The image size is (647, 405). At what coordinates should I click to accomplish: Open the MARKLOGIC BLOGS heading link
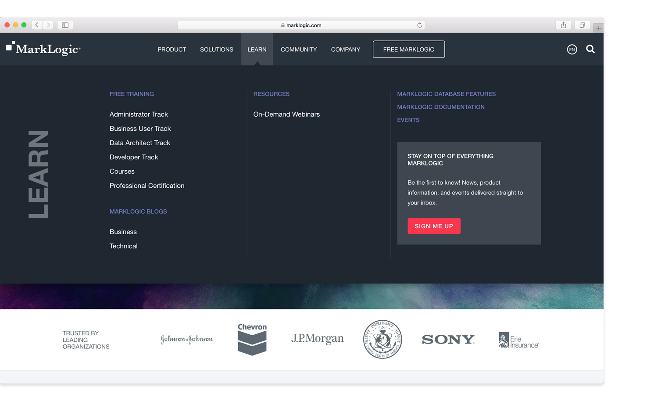tap(138, 211)
